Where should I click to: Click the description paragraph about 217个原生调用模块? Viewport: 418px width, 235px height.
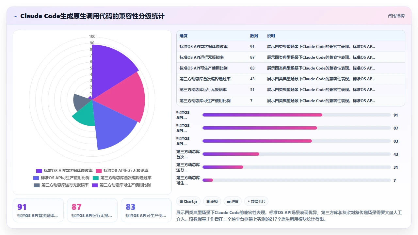[289, 216]
